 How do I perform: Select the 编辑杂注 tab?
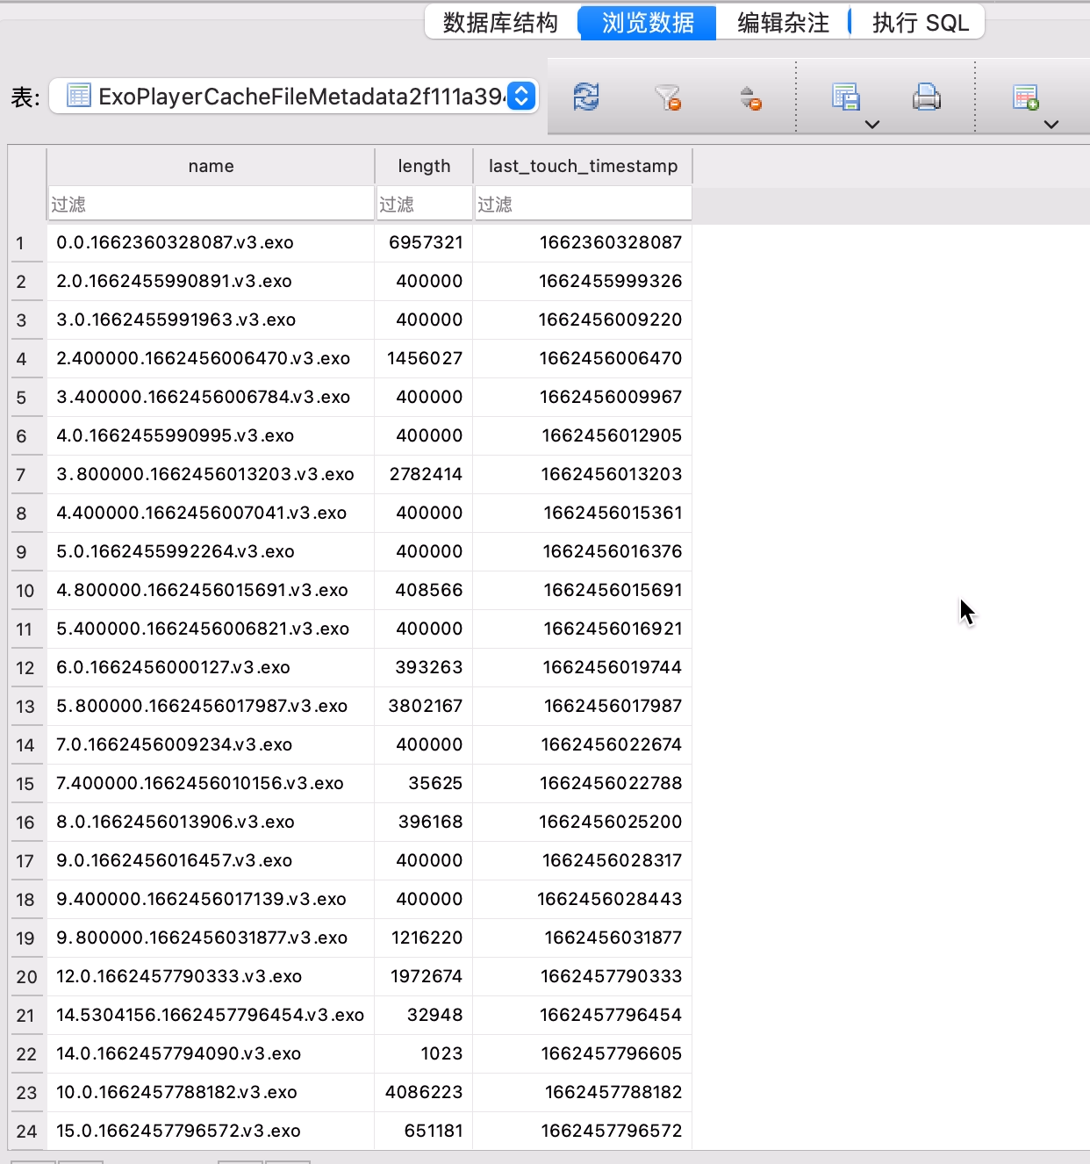pyautogui.click(x=783, y=23)
